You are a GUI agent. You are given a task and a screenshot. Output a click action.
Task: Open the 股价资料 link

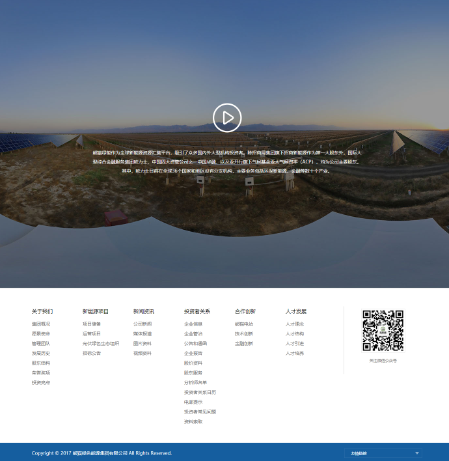coord(193,363)
